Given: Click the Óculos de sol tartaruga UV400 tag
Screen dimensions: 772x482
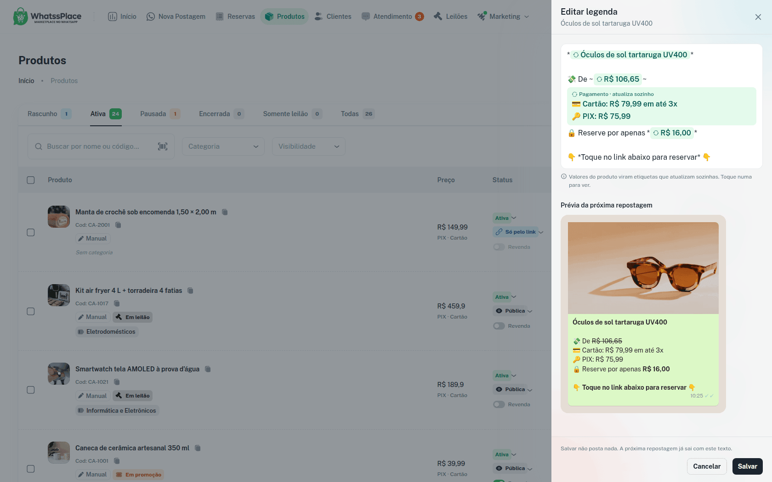Looking at the screenshot, I should (x=630, y=55).
